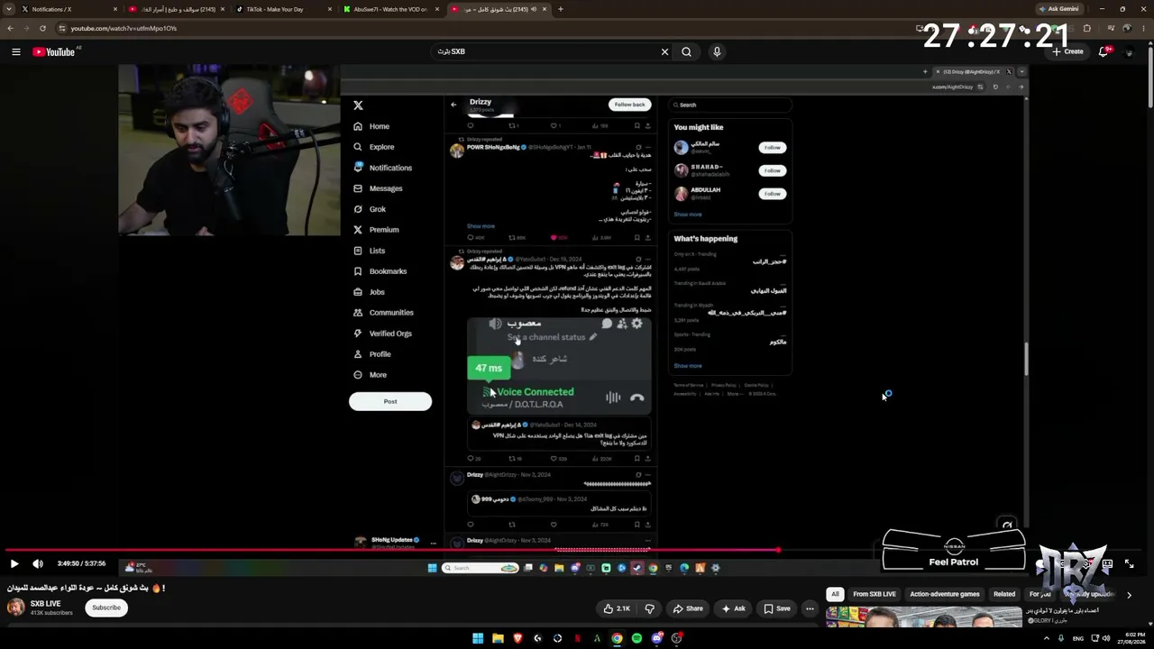Open the YouTube guide hamburger menu
Viewport: 1154px width, 649px height.
tap(16, 51)
